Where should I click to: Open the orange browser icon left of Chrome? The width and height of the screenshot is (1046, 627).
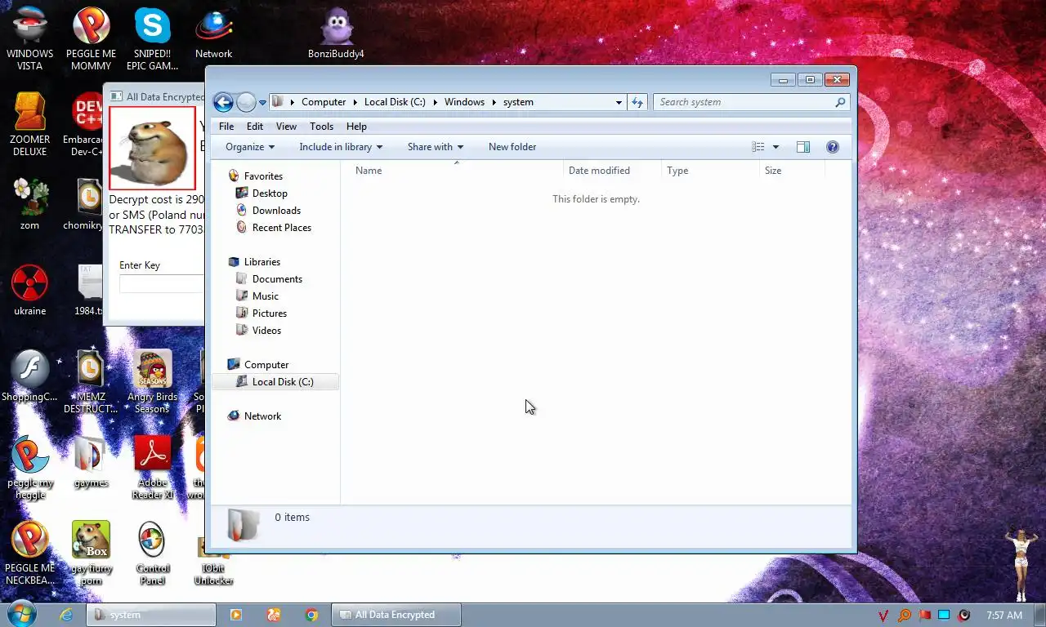click(x=274, y=615)
